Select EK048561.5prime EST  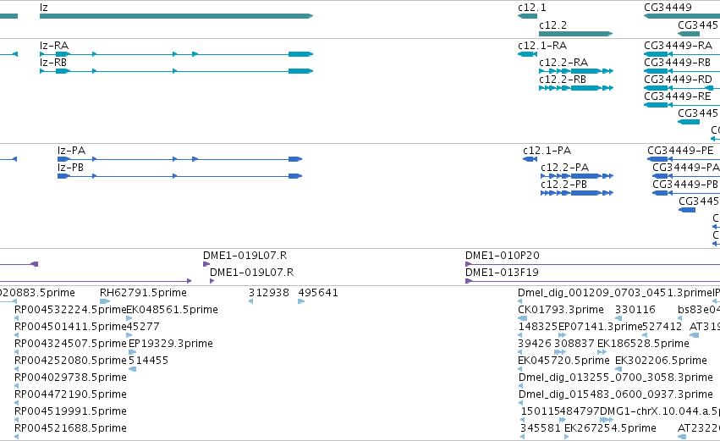tap(129, 318)
